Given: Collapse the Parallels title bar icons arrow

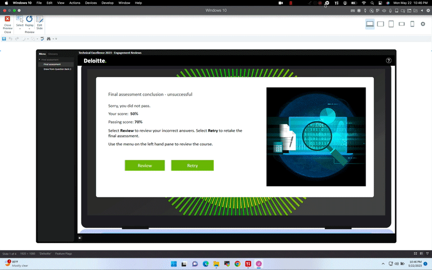Looking at the screenshot, I should [x=422, y=10].
